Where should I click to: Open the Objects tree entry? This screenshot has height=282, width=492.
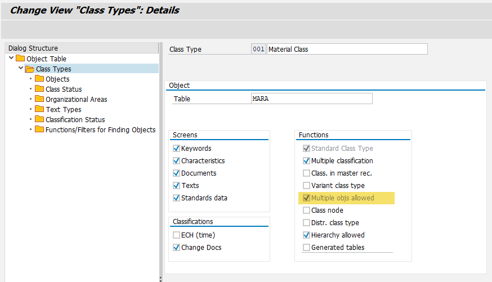(x=57, y=79)
